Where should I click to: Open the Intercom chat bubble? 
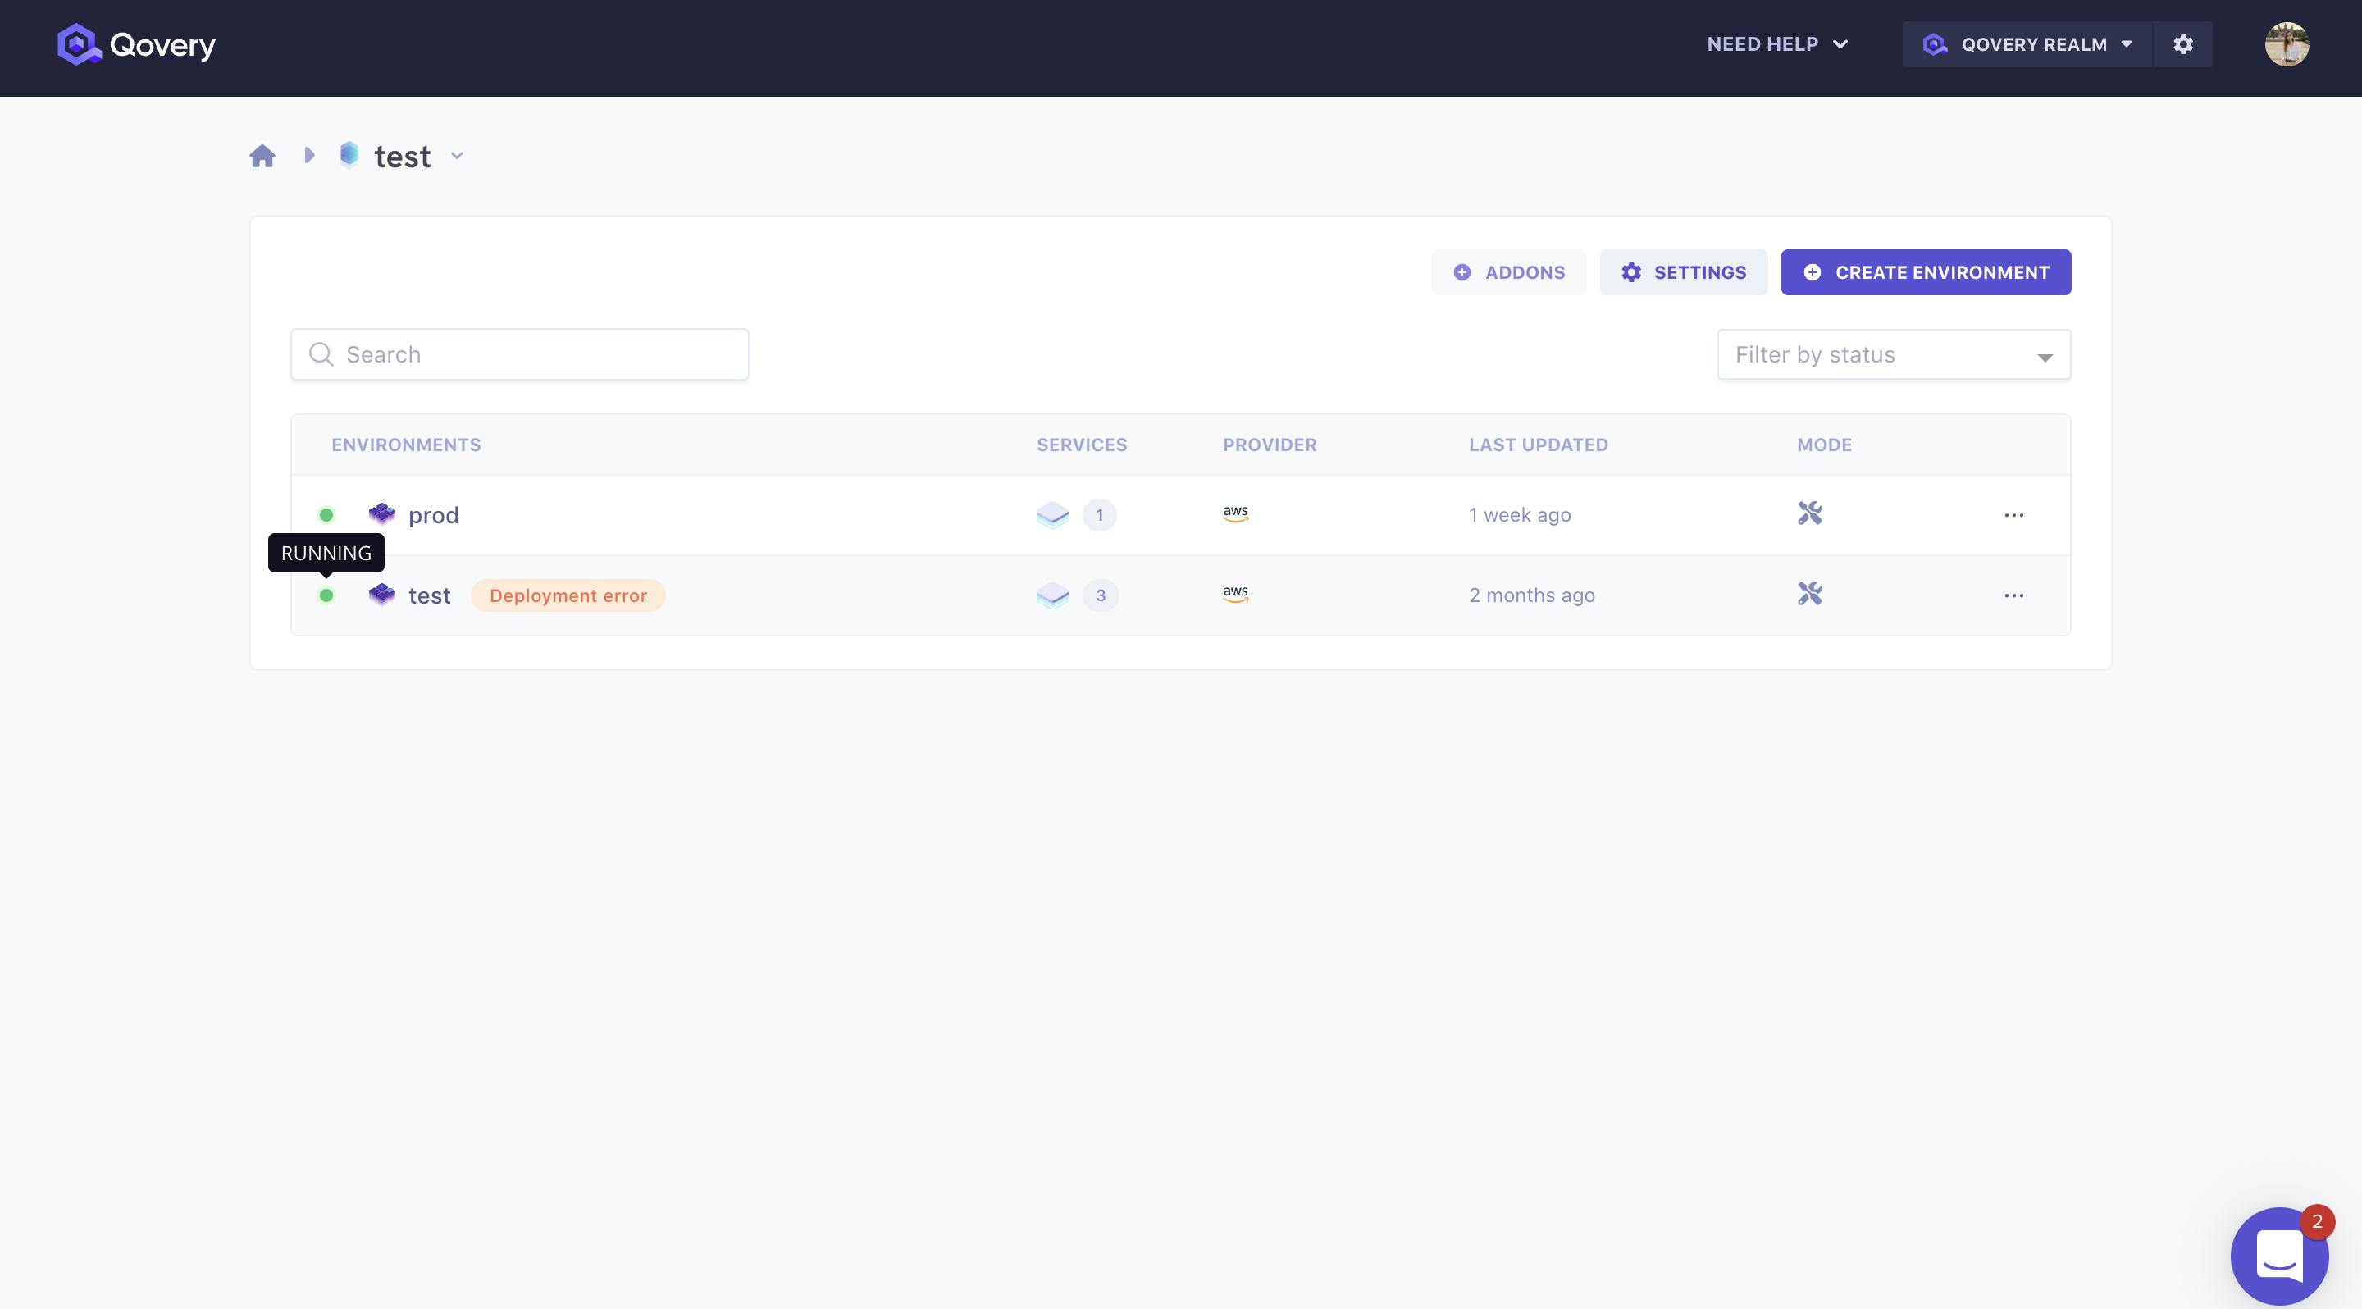[2278, 1255]
